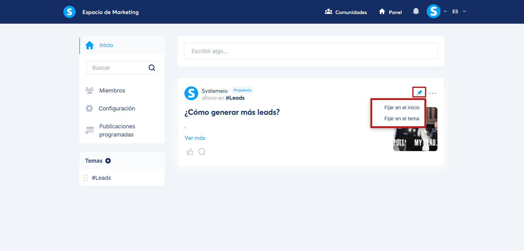Open the Systemeio author avatar

[191, 93]
